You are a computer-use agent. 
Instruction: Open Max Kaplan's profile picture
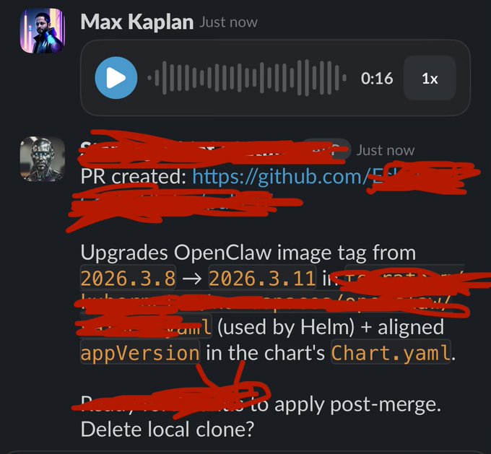click(43, 31)
